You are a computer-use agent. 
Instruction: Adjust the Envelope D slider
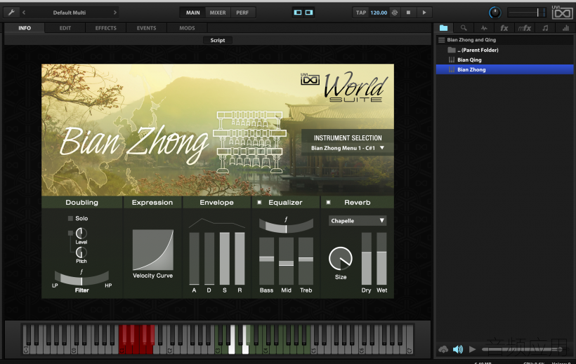coord(209,258)
